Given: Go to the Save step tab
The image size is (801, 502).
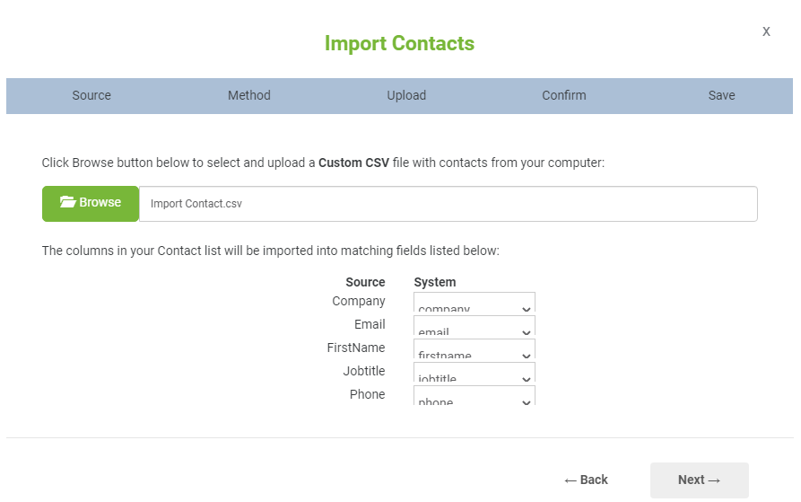Looking at the screenshot, I should tap(721, 95).
